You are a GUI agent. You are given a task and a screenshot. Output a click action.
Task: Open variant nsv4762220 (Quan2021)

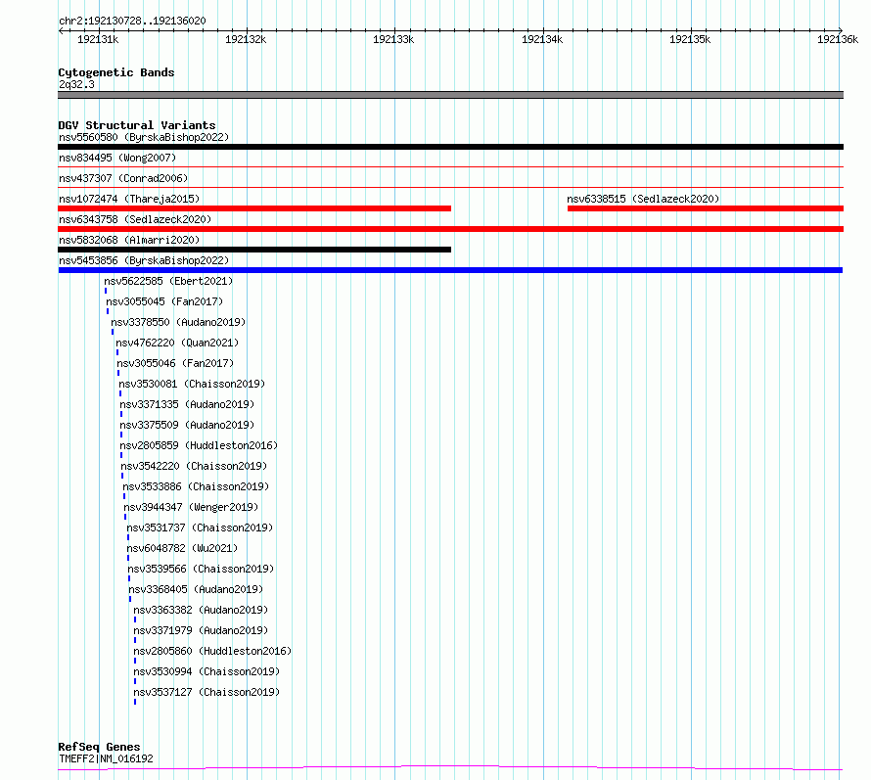pyautogui.click(x=177, y=343)
